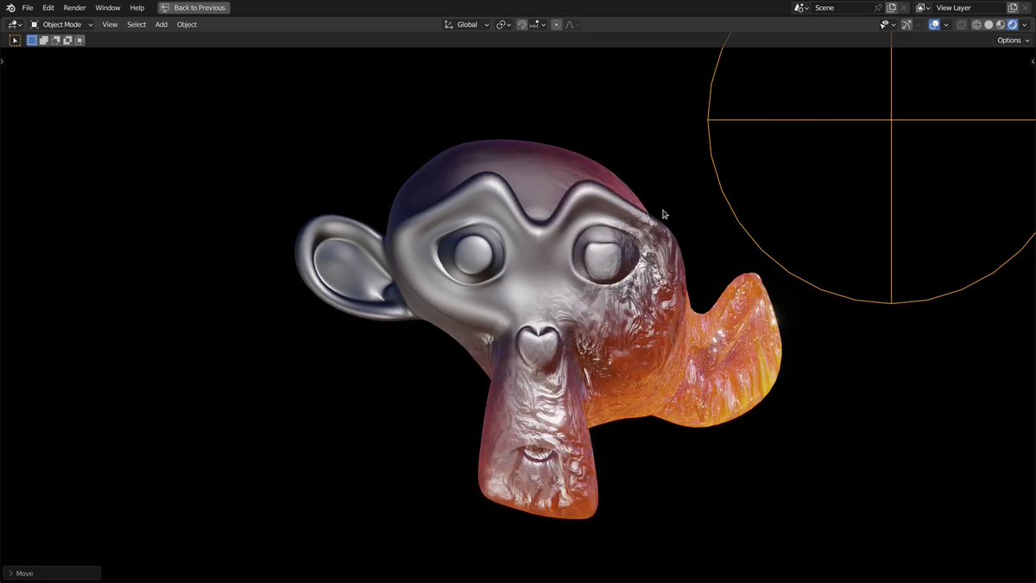This screenshot has width=1036, height=583.
Task: Expand the sidebar via right-edge arrow
Action: pos(1033,61)
